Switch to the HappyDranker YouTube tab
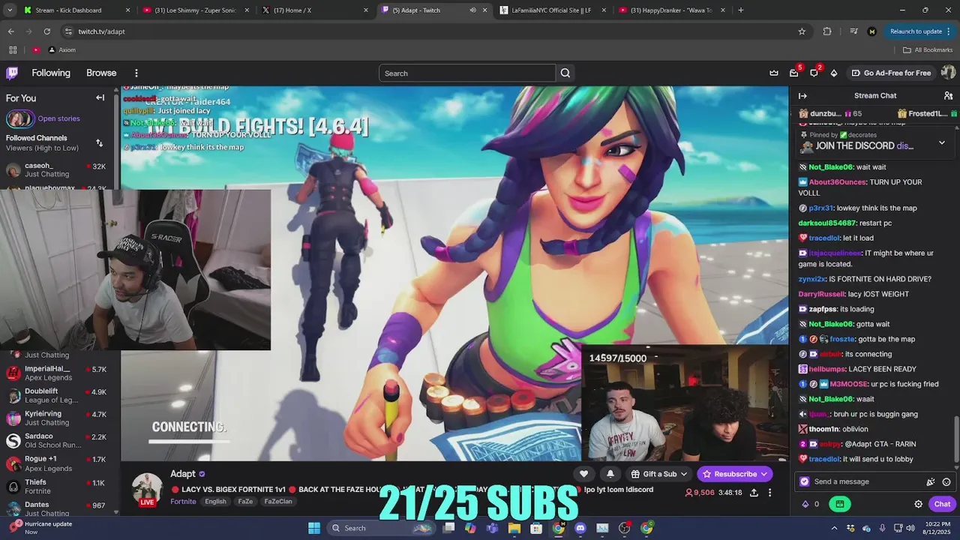Image resolution: width=960 pixels, height=540 pixels. coord(670,10)
